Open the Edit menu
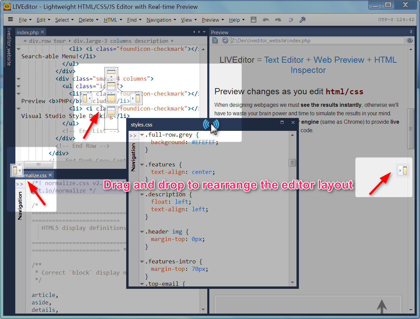 [43, 20]
